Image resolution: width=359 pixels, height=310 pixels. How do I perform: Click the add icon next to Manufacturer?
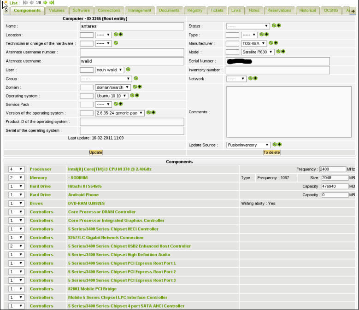[276, 43]
